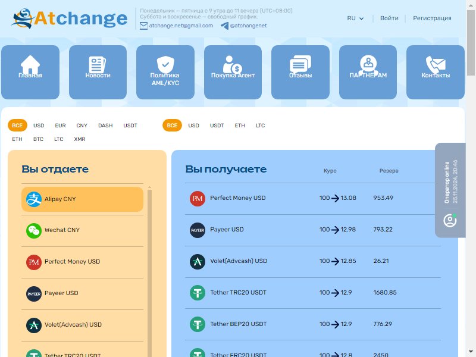Click the Оператор online side panel

[x=450, y=190]
